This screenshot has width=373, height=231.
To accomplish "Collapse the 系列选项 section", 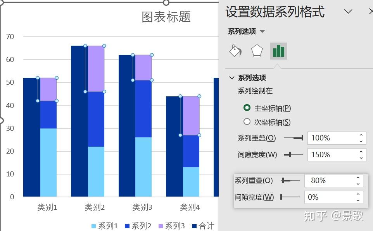I will pos(232,77).
